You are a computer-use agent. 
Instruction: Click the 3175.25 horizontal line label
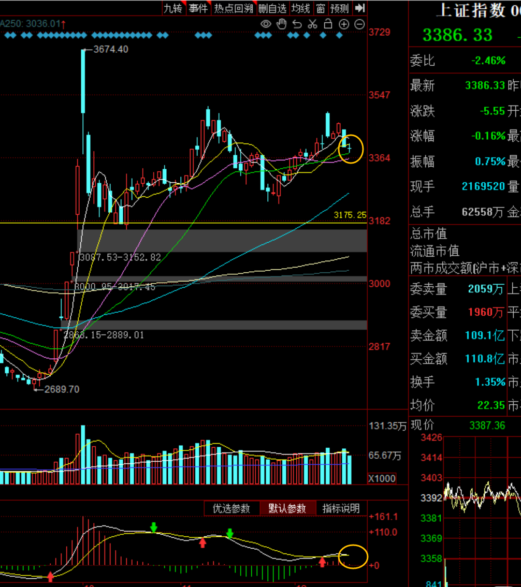click(350, 215)
